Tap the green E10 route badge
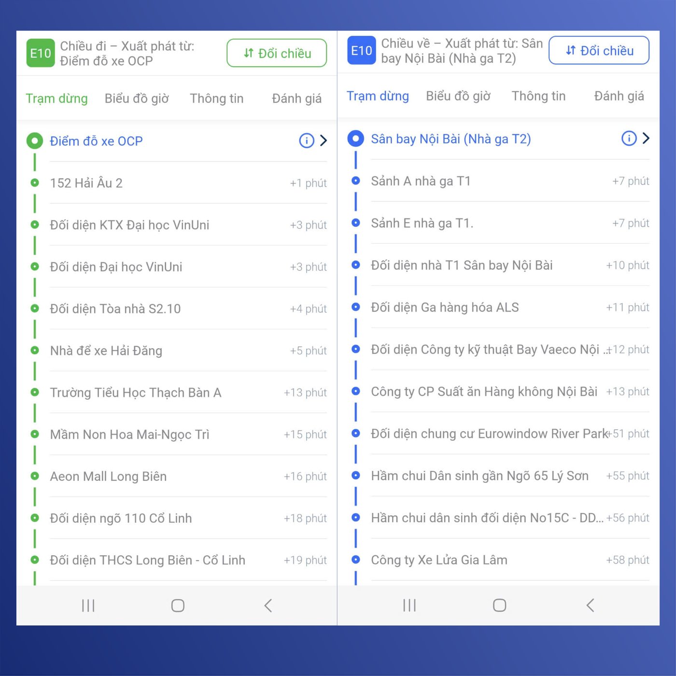This screenshot has width=676, height=676. [40, 53]
